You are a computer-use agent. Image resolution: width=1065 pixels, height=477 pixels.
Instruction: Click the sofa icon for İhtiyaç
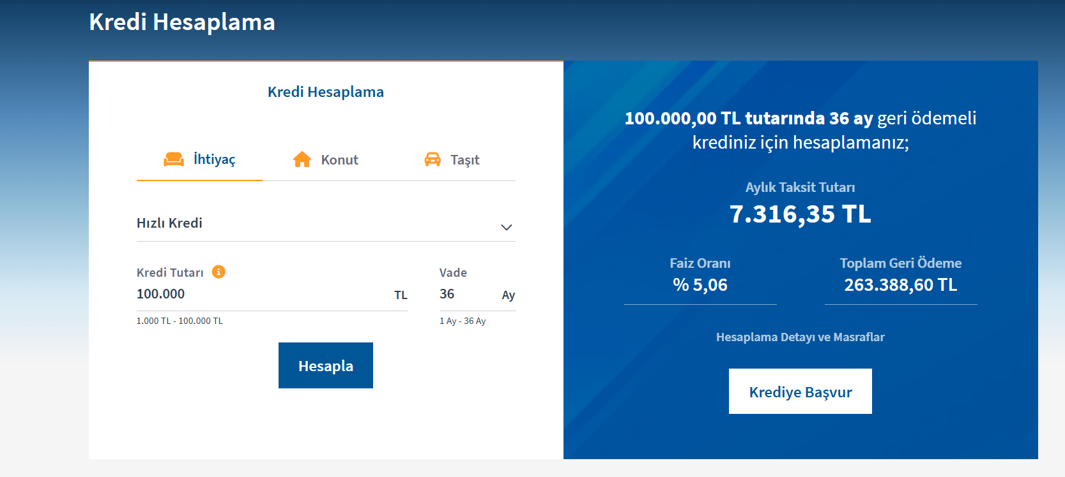(x=173, y=159)
